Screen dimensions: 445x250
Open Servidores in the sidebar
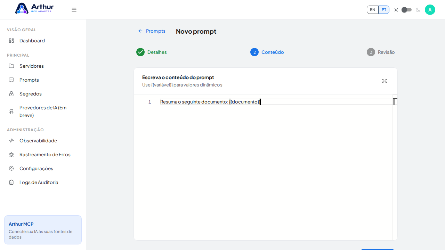(43, 66)
